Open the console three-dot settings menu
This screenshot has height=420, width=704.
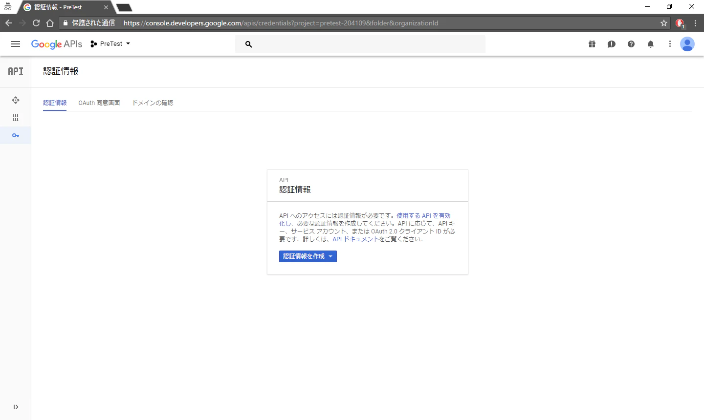pyautogui.click(x=670, y=44)
